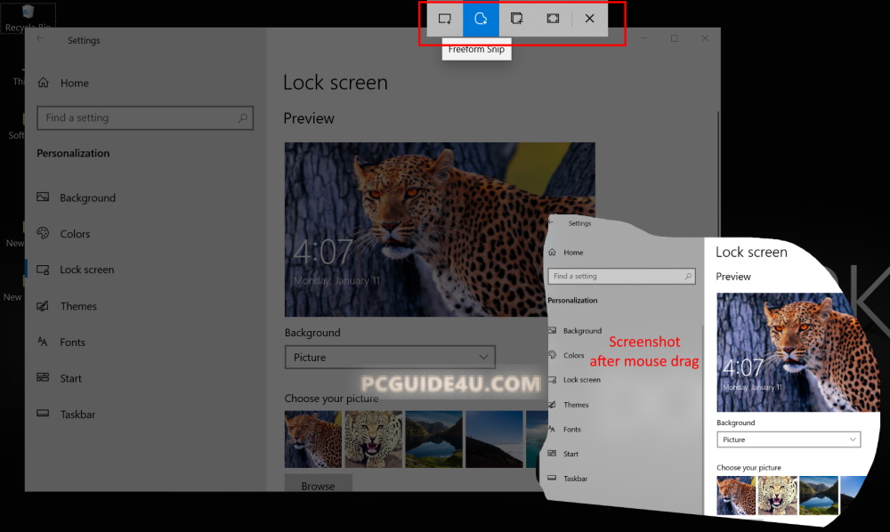Screen dimensions: 890x532
Task: Expand the Background Picture dropdown in main window
Action: [389, 357]
